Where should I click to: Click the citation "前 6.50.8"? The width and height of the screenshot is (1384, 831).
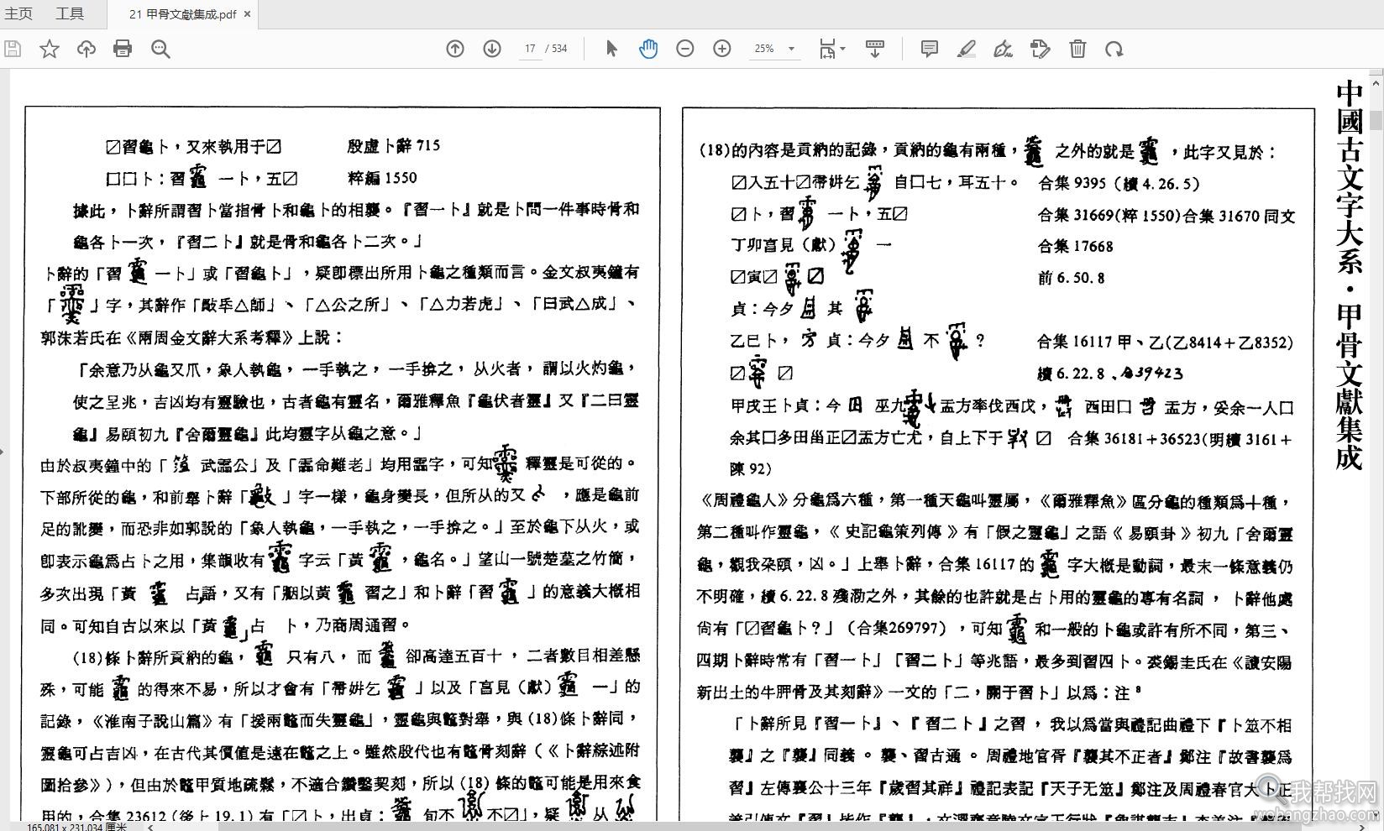click(1072, 278)
